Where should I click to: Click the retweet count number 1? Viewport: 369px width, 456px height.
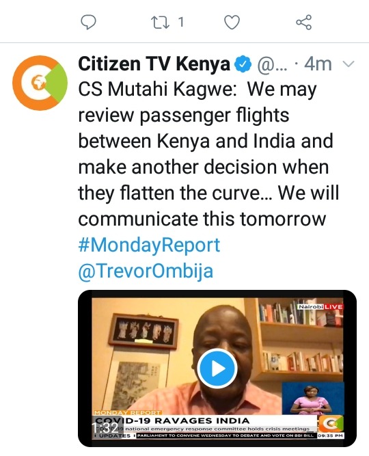pos(181,22)
